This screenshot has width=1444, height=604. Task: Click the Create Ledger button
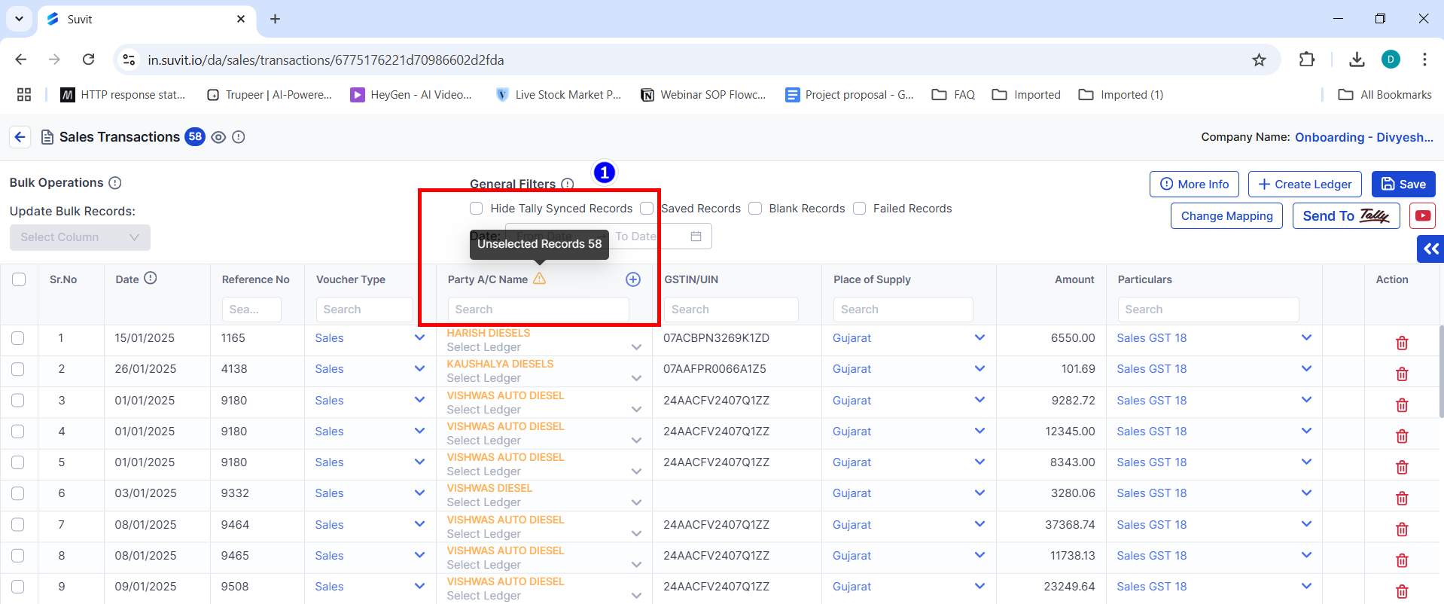[1305, 185]
